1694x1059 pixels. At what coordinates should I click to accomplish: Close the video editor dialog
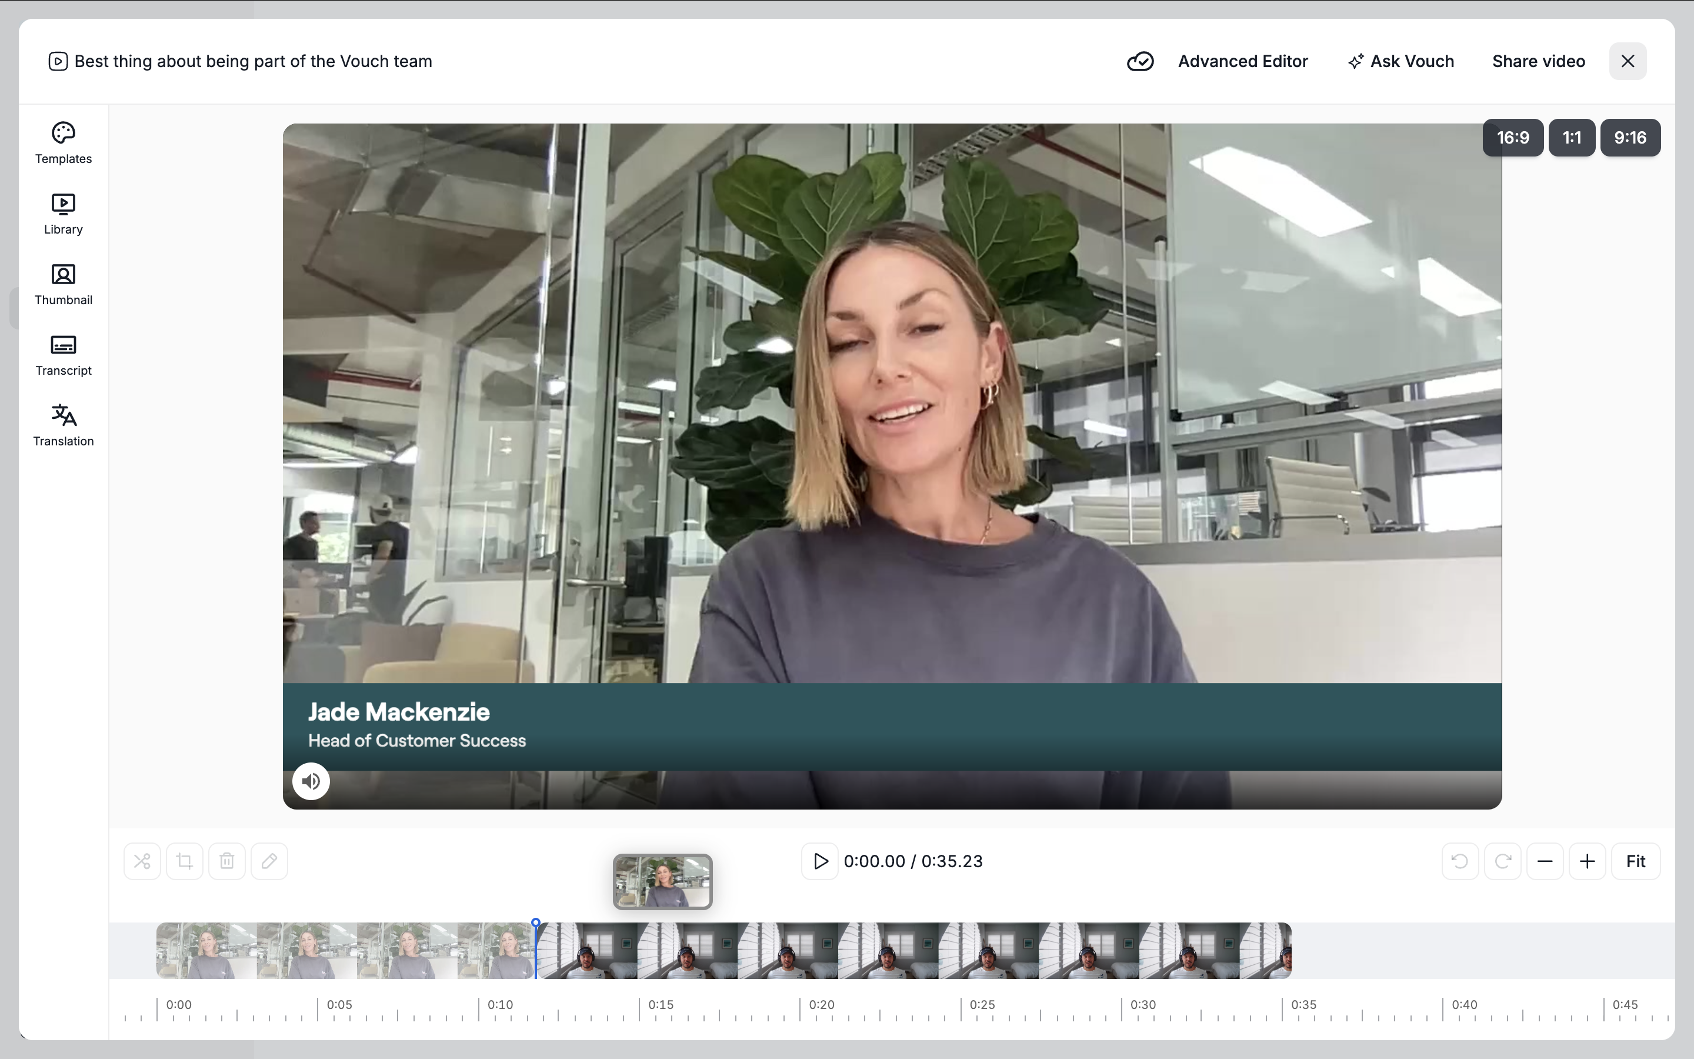tap(1628, 62)
